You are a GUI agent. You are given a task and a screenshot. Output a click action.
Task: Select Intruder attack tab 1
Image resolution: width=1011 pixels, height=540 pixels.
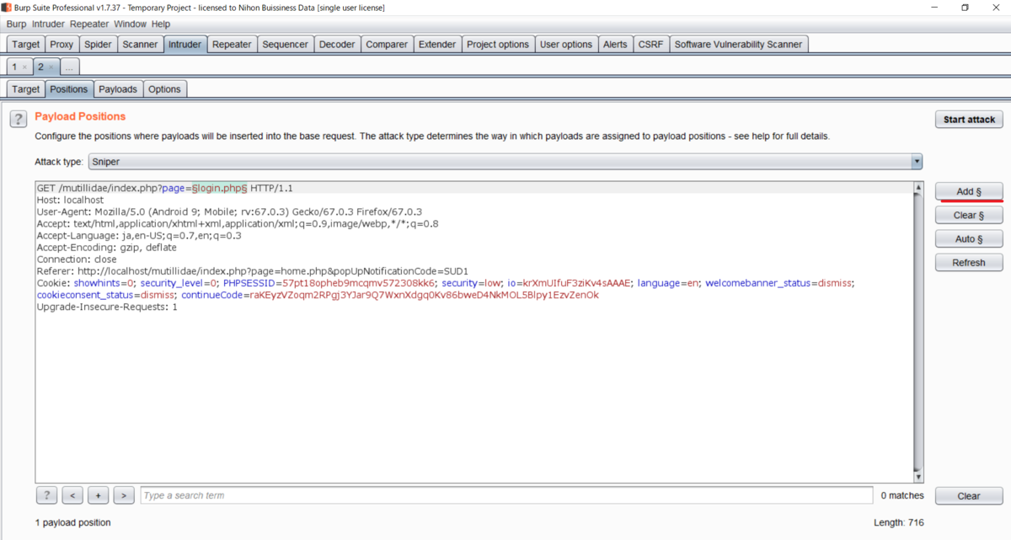[14, 67]
